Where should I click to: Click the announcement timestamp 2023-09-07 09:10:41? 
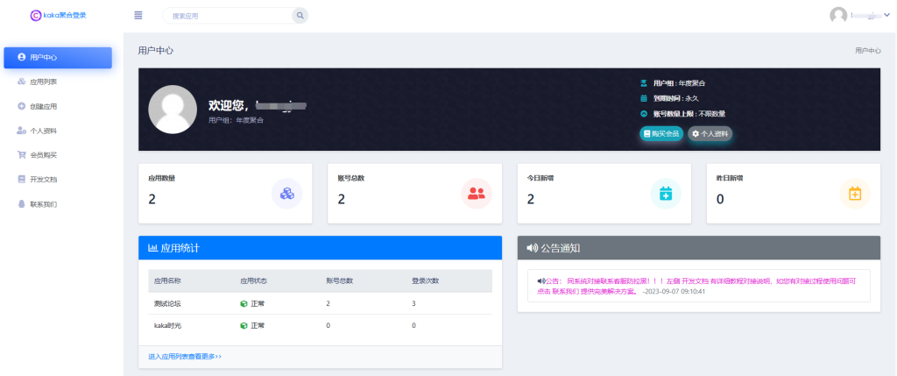point(674,291)
